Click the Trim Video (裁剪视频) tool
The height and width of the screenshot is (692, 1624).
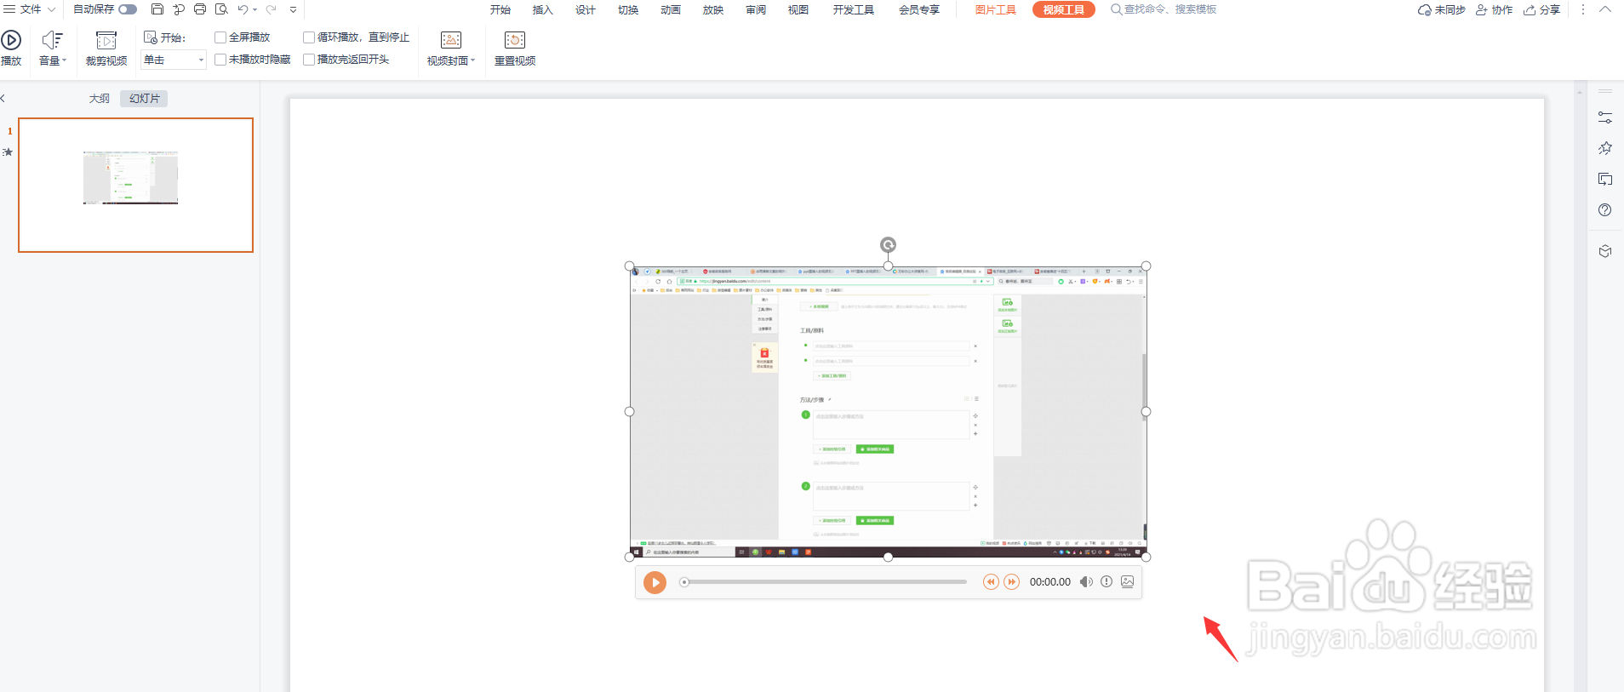tap(106, 48)
